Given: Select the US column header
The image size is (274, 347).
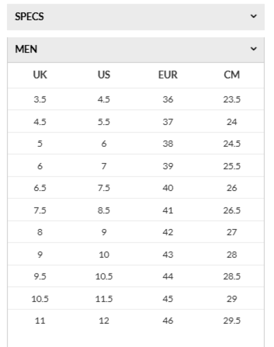Looking at the screenshot, I should pos(104,75).
